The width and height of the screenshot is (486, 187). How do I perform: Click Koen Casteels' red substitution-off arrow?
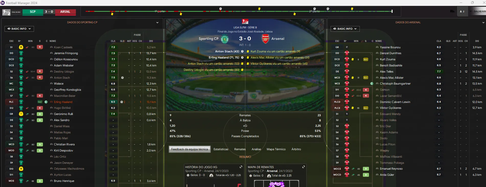click(x=40, y=47)
